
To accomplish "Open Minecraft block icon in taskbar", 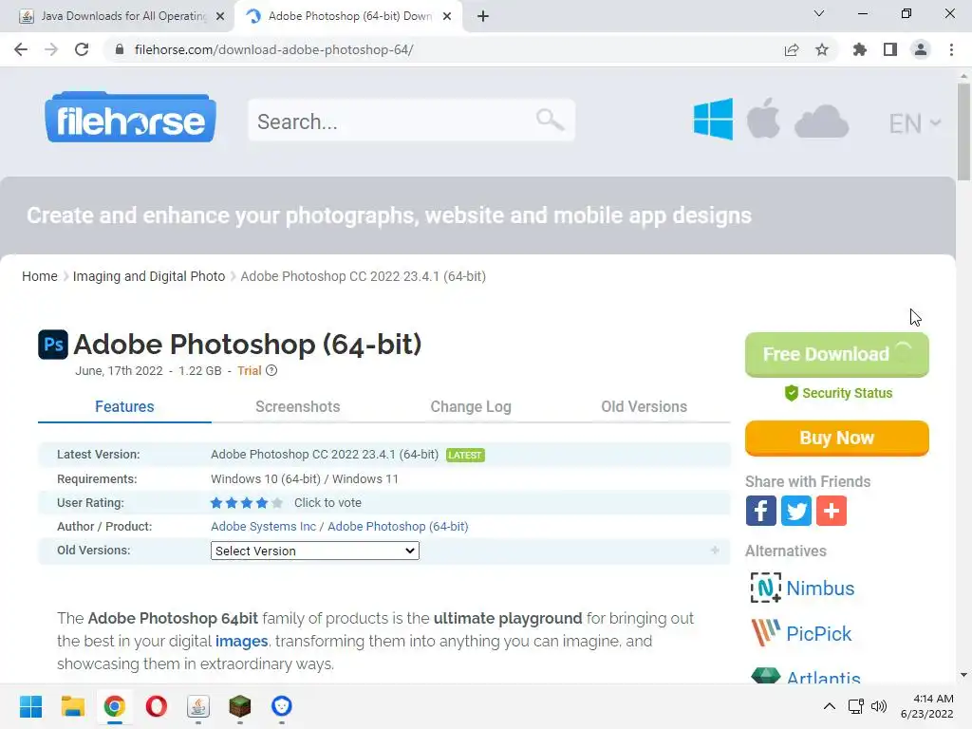I will pyautogui.click(x=240, y=706).
